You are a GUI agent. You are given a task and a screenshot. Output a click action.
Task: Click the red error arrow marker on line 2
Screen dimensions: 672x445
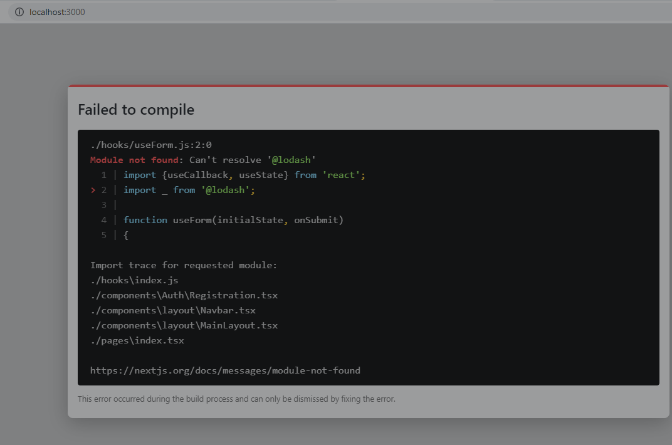[93, 190]
